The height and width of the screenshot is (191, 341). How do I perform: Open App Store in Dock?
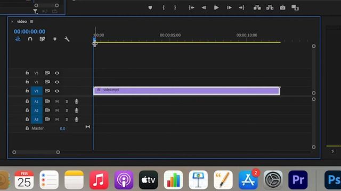[248, 180]
